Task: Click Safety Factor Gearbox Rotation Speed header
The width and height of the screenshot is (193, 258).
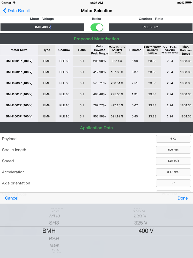Action: point(170,50)
